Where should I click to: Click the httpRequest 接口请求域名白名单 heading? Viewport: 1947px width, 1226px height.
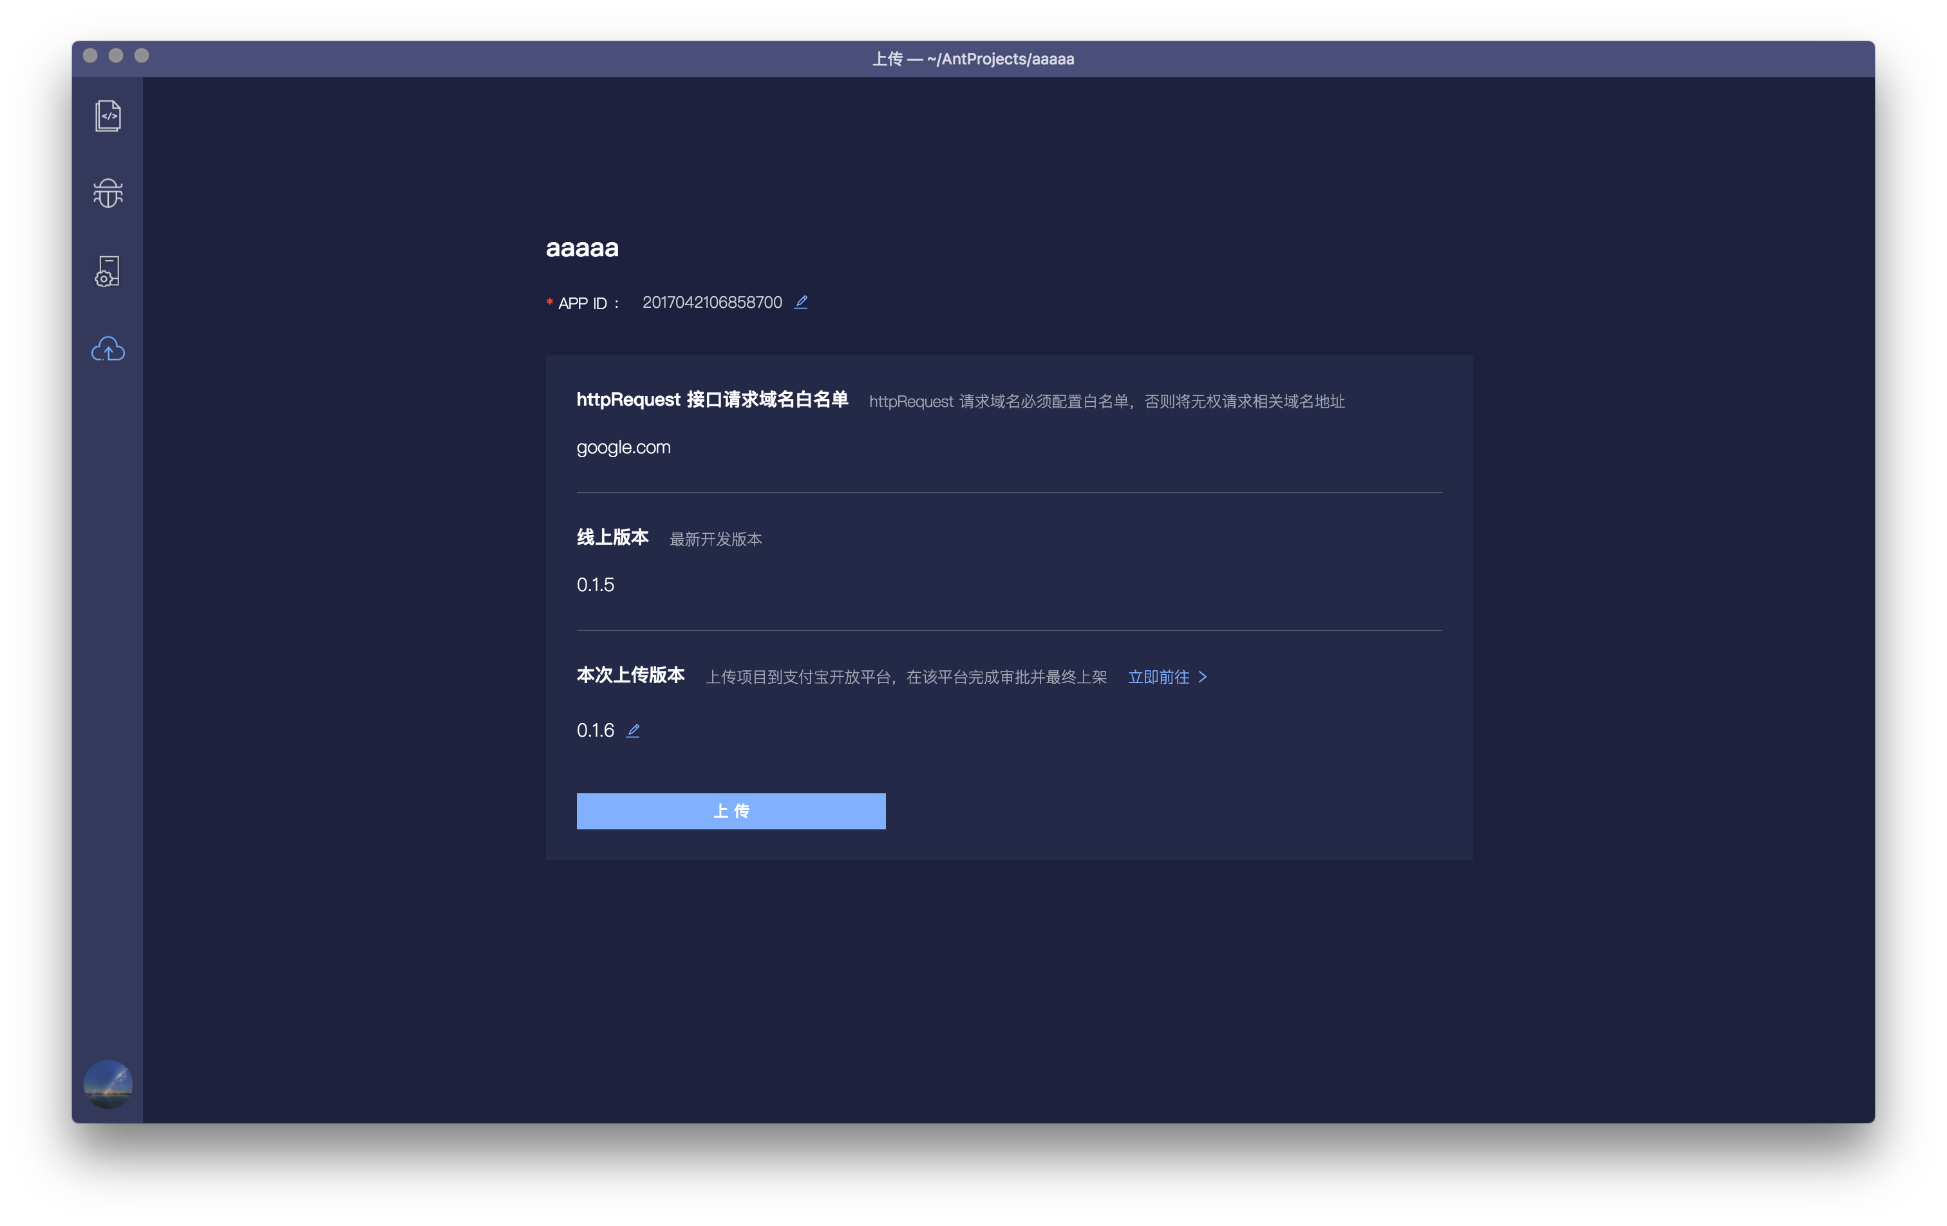[711, 399]
